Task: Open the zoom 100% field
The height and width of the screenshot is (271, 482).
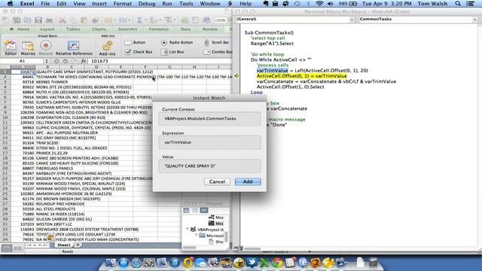Action: [220, 20]
